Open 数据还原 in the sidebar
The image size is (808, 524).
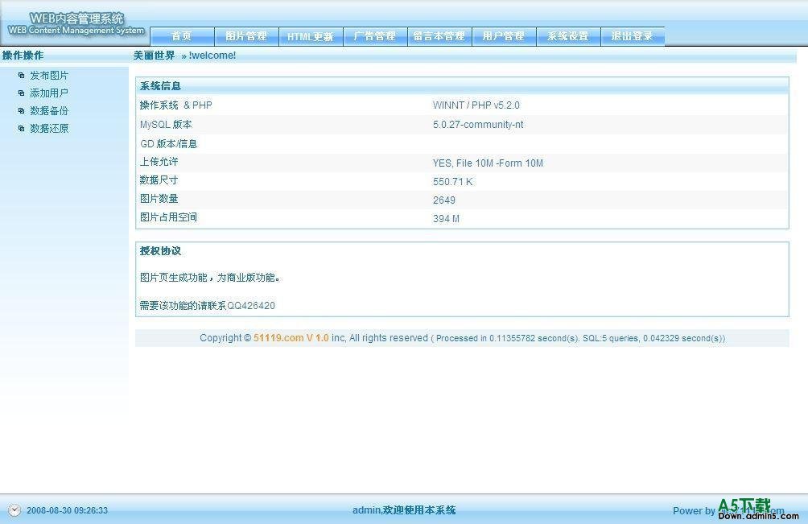click(x=49, y=128)
